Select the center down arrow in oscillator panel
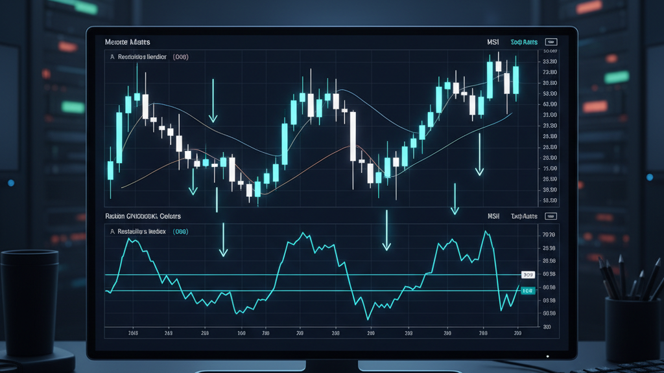Image resolution: width=664 pixels, height=373 pixels. click(387, 231)
